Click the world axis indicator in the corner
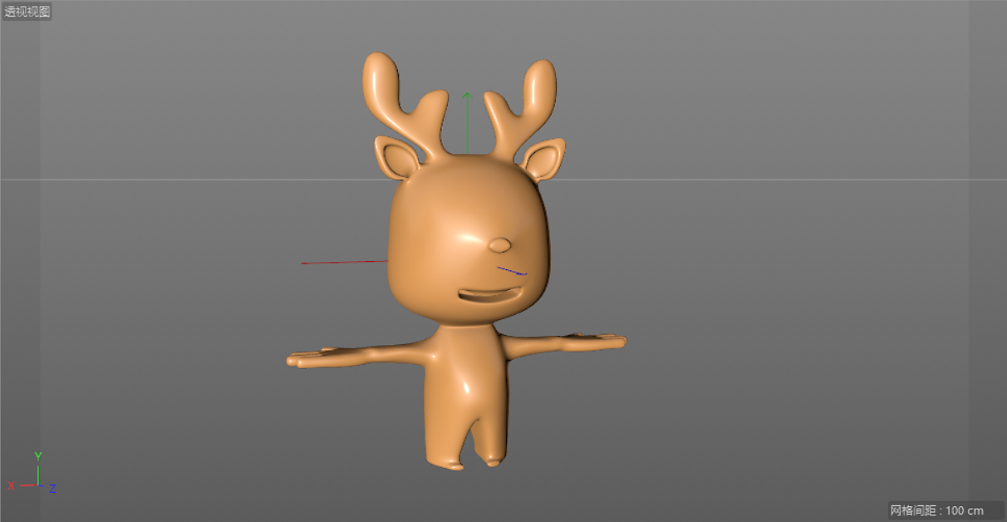The height and width of the screenshot is (522, 1007). coord(32,473)
